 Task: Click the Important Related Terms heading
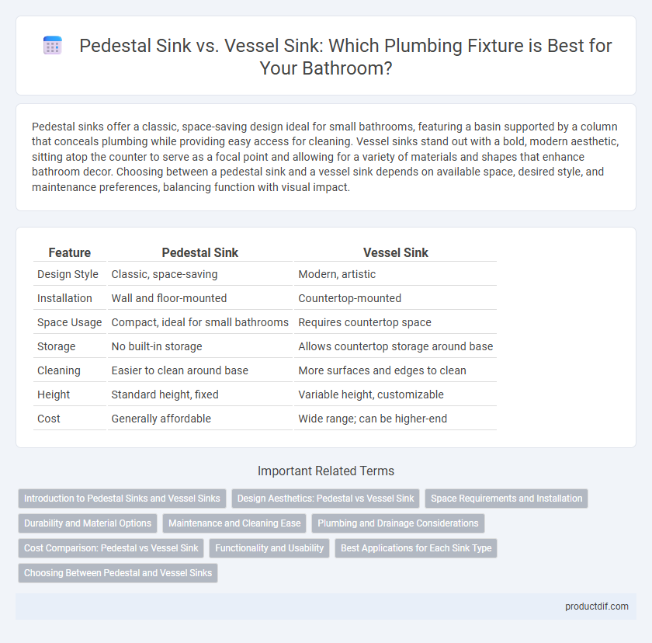[326, 471]
